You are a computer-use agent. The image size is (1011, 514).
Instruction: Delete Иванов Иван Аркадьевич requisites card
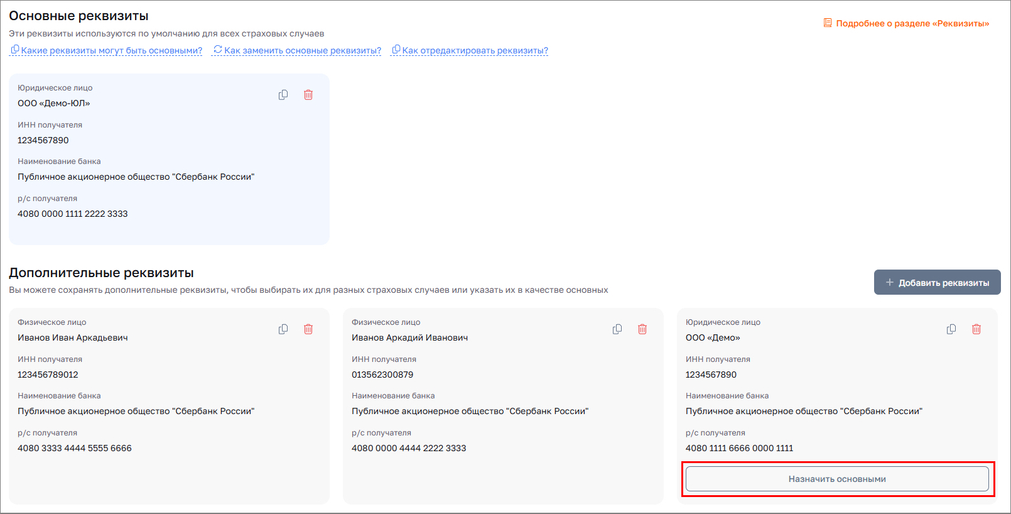pos(308,329)
